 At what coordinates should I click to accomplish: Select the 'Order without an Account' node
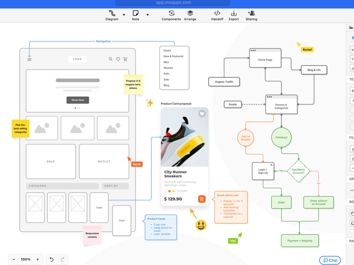point(318,202)
